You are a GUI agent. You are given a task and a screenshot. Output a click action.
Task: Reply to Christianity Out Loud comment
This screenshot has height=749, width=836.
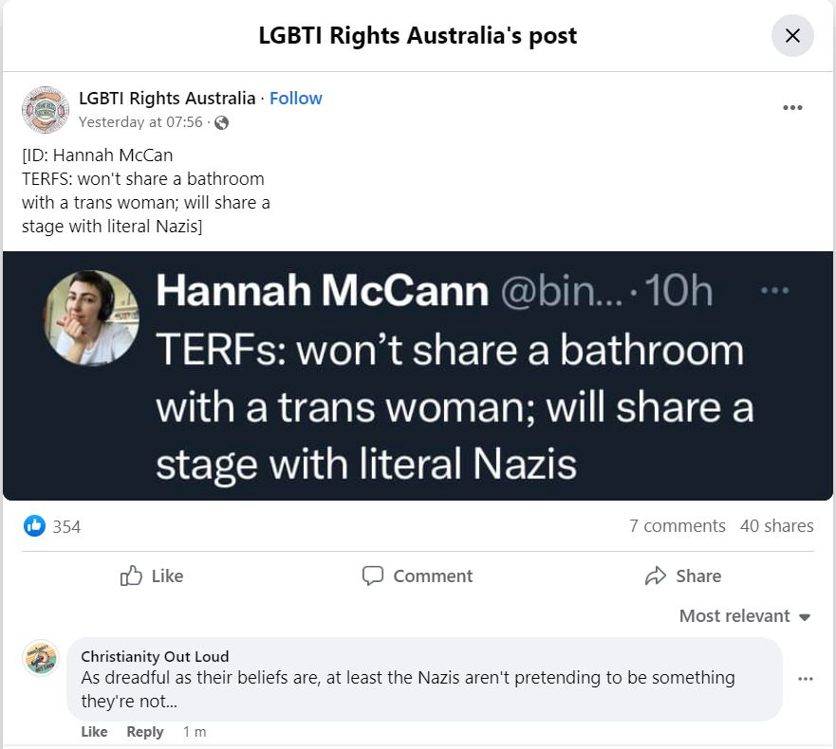click(x=145, y=732)
